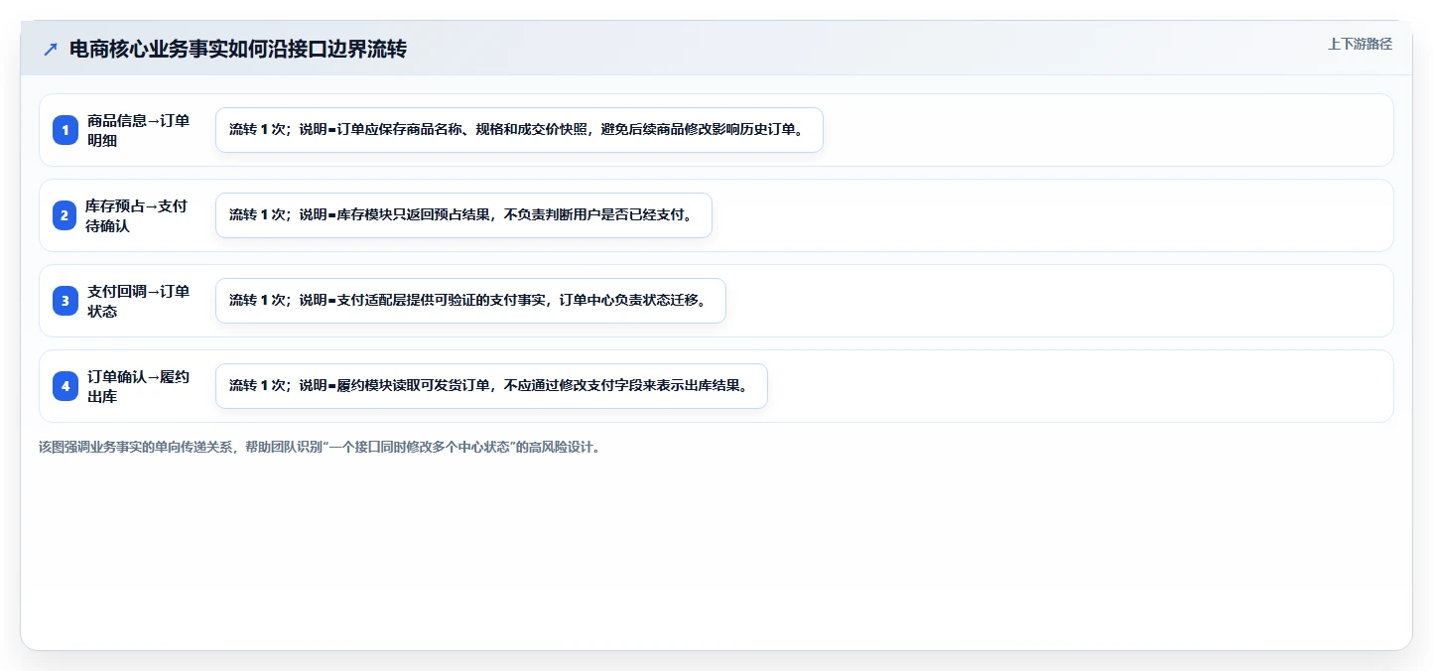1433x671 pixels.
Task: Select the 库存预占→支付待确认 label
Action: tap(137, 215)
